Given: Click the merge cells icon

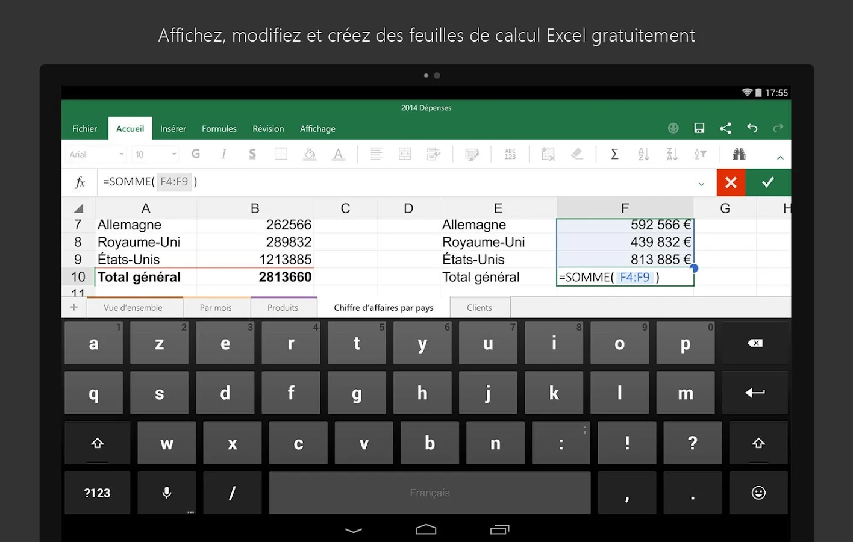Looking at the screenshot, I should click(405, 154).
